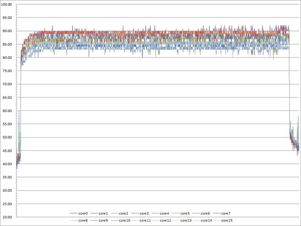Click the core0 legend entry
301x226 pixels.
point(84,214)
